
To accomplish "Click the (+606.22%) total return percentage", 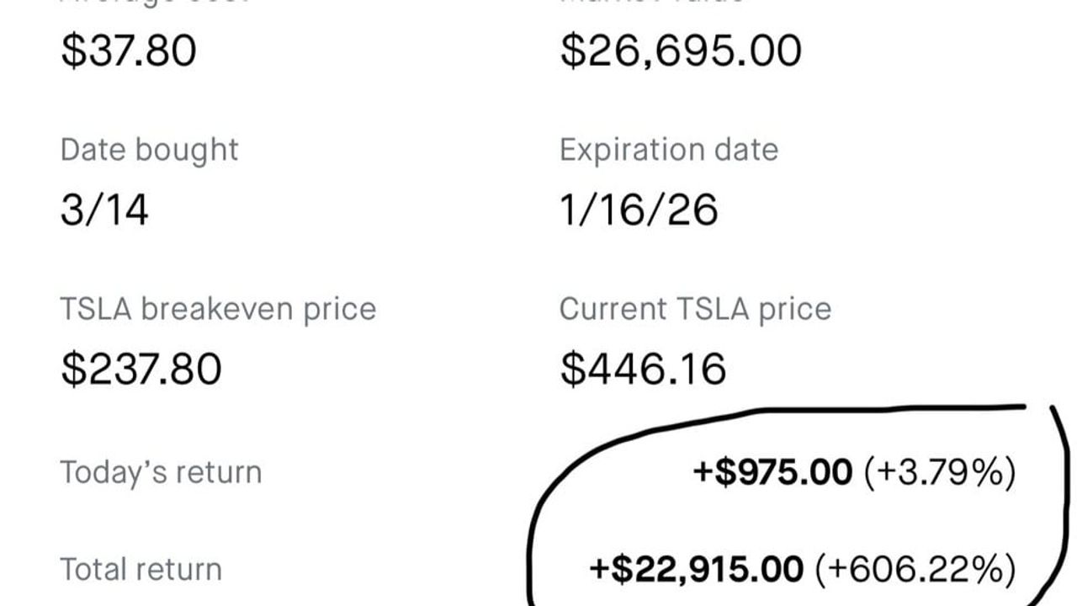I will tap(915, 570).
